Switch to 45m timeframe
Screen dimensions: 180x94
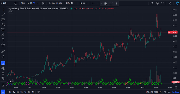[x=23, y=3]
